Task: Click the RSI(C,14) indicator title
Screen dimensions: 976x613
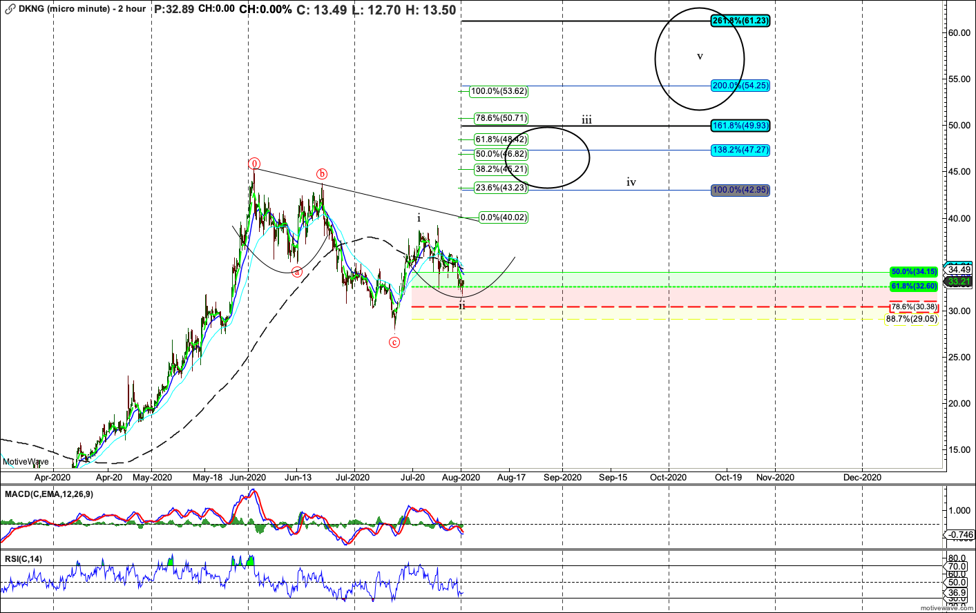Action: coord(23,559)
